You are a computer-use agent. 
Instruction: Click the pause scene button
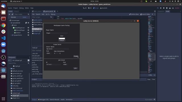coord(161,8)
